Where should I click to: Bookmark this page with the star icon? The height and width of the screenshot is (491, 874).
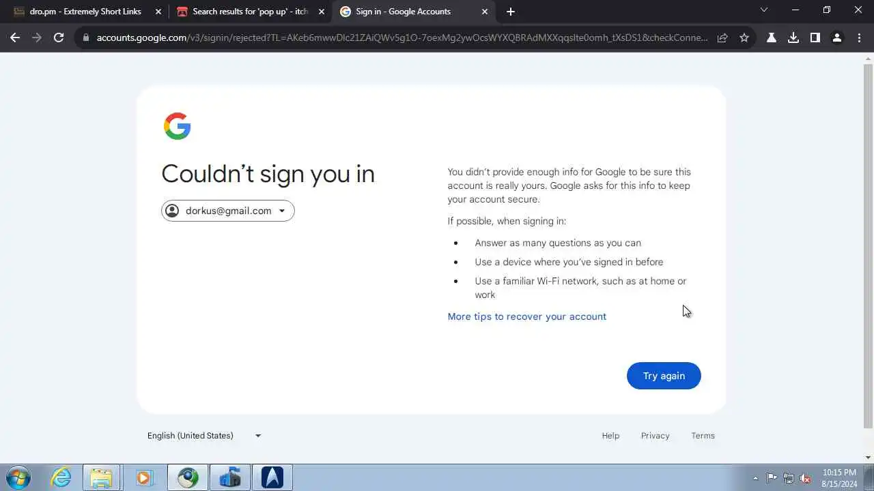[x=744, y=38]
